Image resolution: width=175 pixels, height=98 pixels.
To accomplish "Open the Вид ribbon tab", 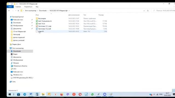I will [x=37, y=7].
